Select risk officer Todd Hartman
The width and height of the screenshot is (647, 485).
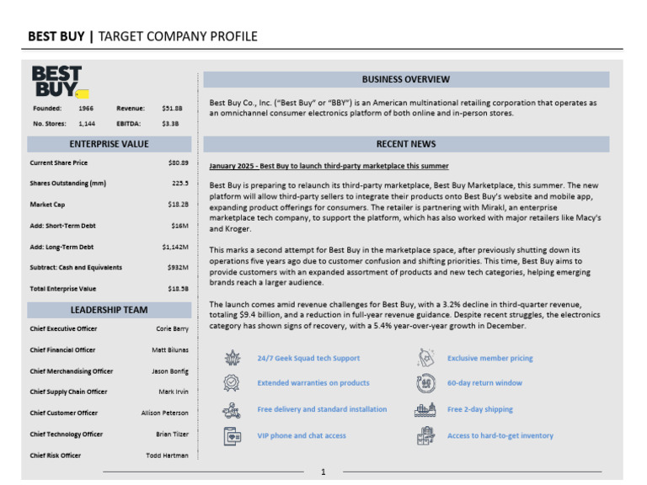click(167, 456)
